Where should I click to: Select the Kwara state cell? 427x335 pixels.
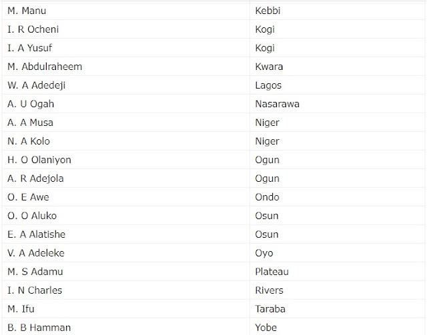(269, 67)
